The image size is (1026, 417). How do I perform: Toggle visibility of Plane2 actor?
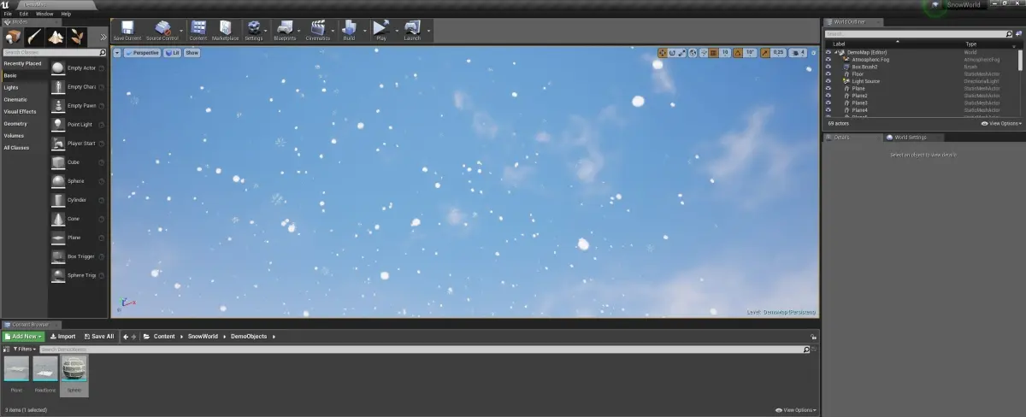point(828,96)
